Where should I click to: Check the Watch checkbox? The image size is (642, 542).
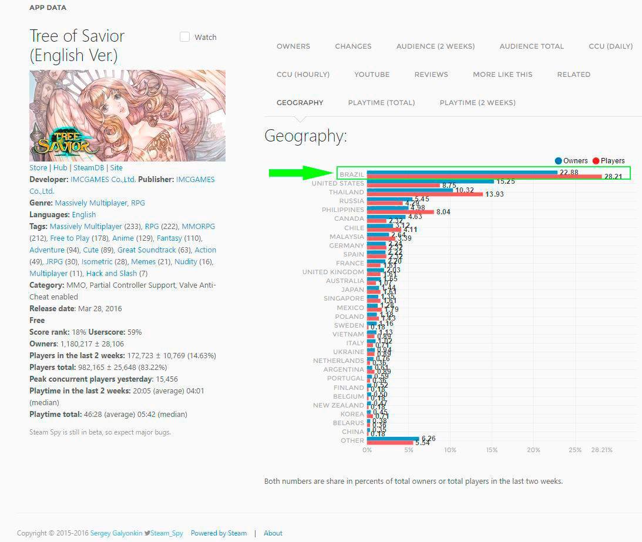[184, 37]
